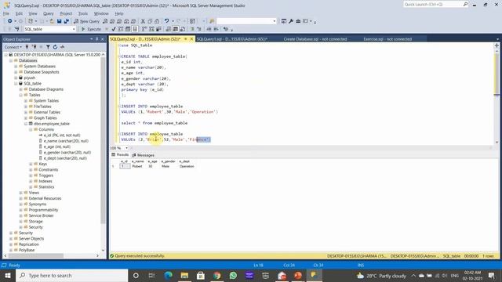This screenshot has height=282, width=502.
Task: Open the Connect dropdown in Object Explorer
Action: (13, 47)
